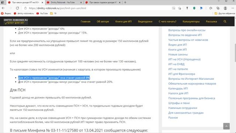Click the DMITRY-ROBIONEK.RU site logo

(x=16, y=21)
